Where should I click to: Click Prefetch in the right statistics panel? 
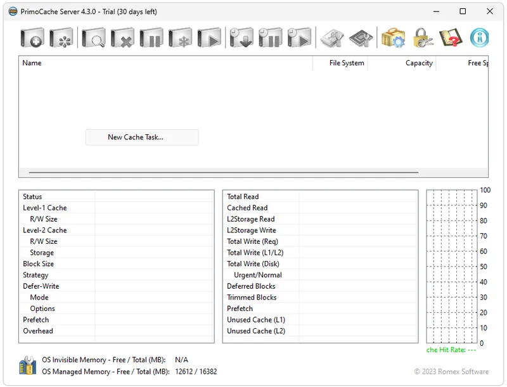(320, 309)
